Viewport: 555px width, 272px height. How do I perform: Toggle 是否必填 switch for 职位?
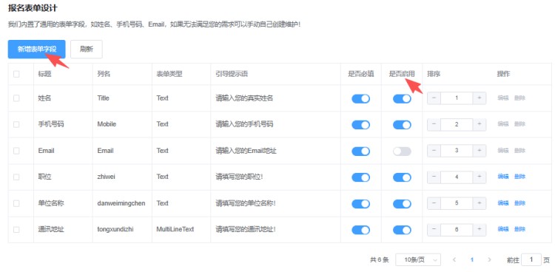coord(360,177)
